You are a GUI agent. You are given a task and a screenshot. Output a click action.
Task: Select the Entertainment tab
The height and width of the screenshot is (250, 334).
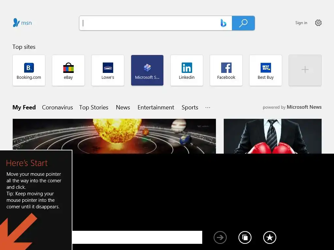(156, 107)
